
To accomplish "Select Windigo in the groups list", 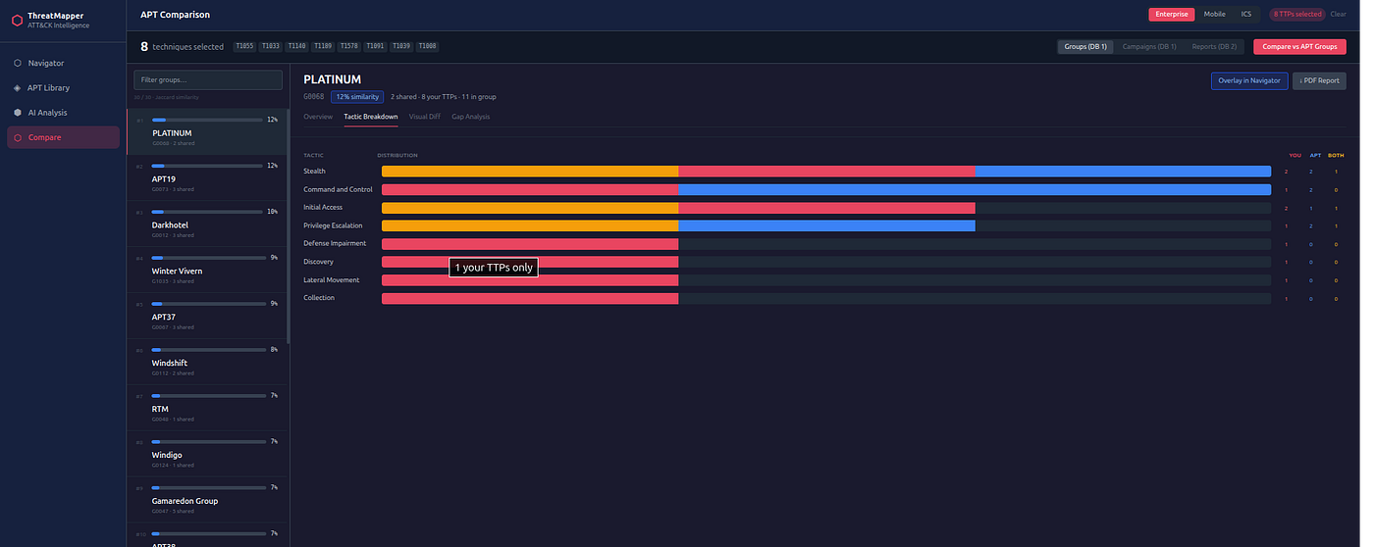I will click(x=207, y=454).
